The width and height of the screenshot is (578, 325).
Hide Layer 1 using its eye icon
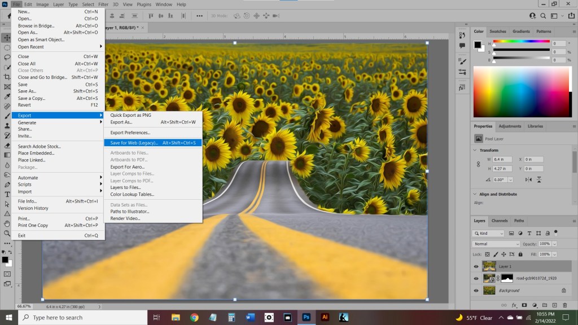pos(476,266)
